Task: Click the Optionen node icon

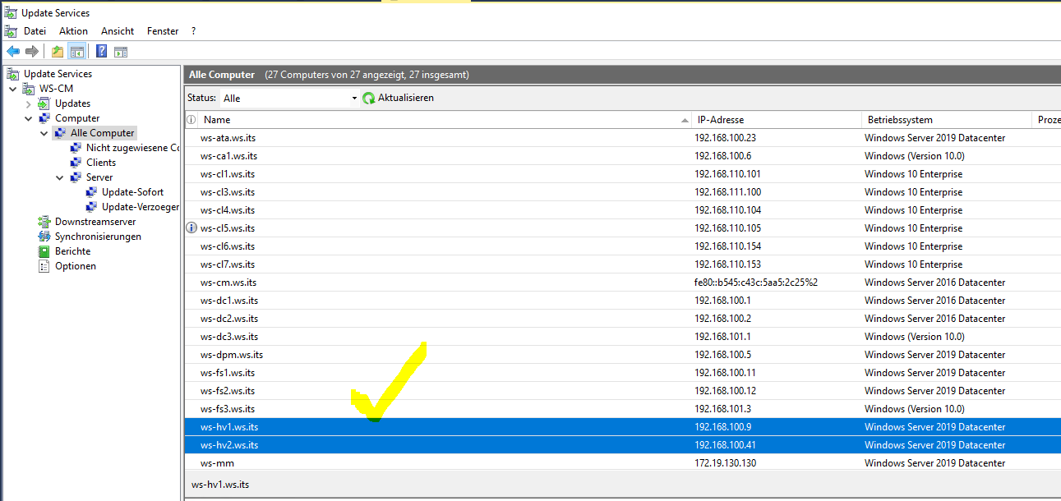Action: pyautogui.click(x=45, y=266)
